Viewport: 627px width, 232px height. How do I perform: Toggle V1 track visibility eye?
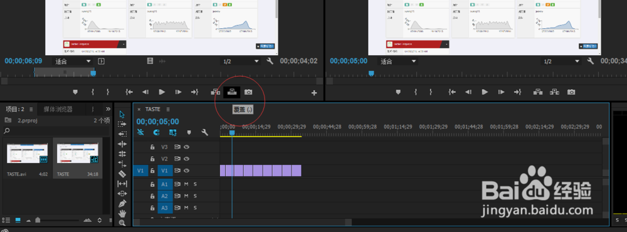[187, 171]
